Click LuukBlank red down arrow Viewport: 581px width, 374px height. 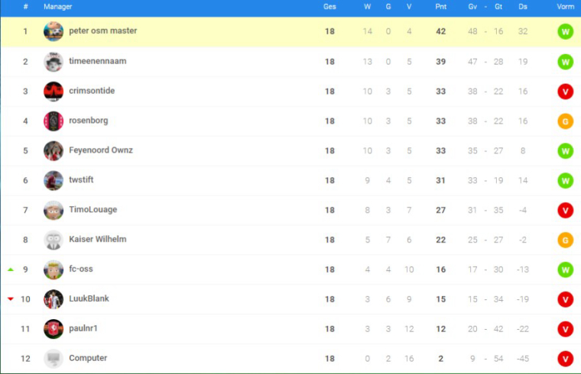click(11, 299)
